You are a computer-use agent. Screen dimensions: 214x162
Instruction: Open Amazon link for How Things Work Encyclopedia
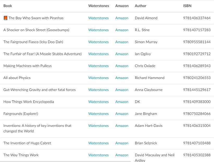click(122, 102)
